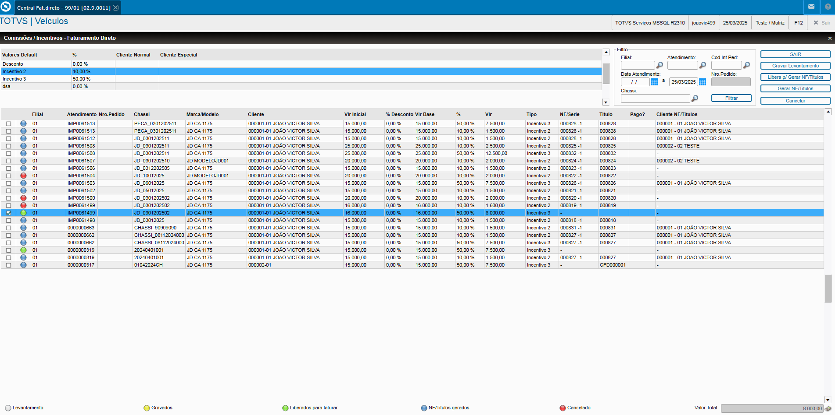The height and width of the screenshot is (415, 835).
Task: Click blue status dot of IMP0061512 row
Action: pyautogui.click(x=23, y=138)
